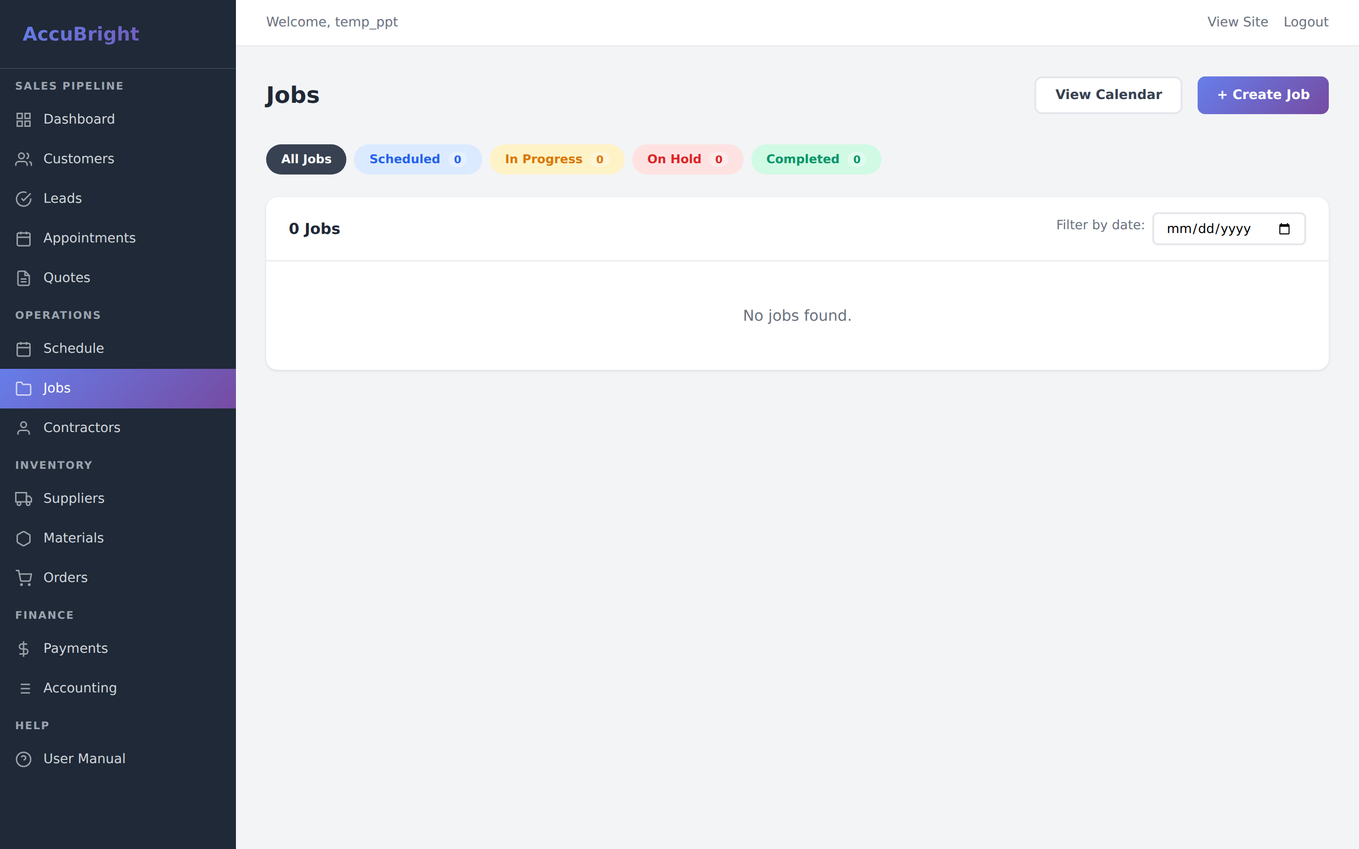Click the Orders shopping cart icon
Screen dimensions: 1359x849
pyautogui.click(x=24, y=578)
